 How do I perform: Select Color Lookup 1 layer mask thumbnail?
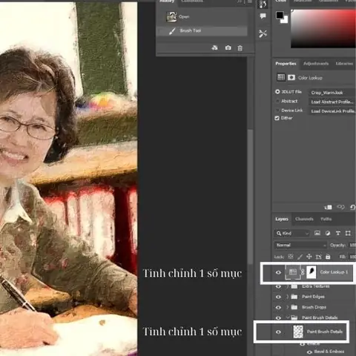point(311,272)
